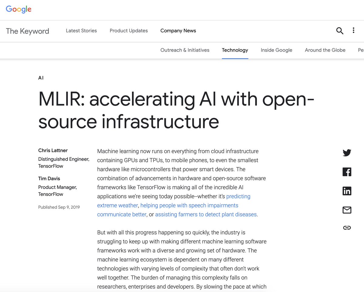Click 'Published Sep 9, 2019' date text
364x292 pixels.
click(x=59, y=207)
